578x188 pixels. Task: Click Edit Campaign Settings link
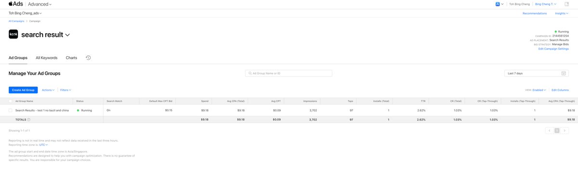(x=553, y=49)
